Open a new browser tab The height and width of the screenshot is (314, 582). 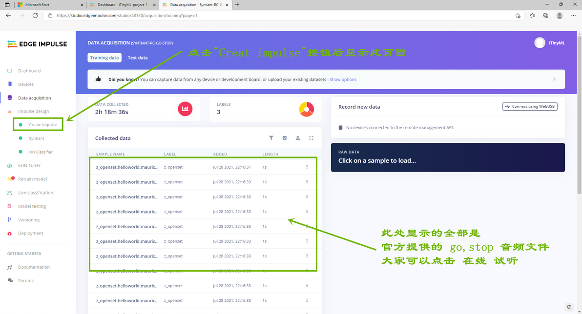[237, 5]
